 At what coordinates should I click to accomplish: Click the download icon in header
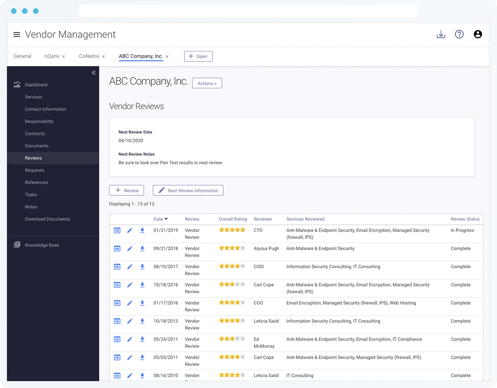(441, 34)
